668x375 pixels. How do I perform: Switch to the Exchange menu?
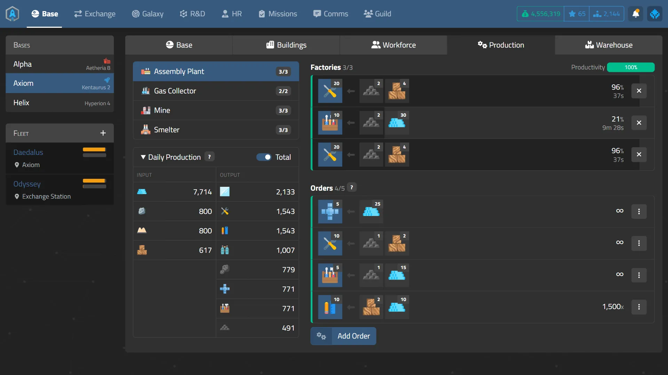[95, 14]
